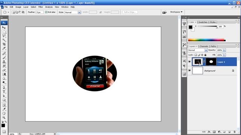Click Create new group folder icon
This screenshot has width=241, height=135.
pos(224,132)
